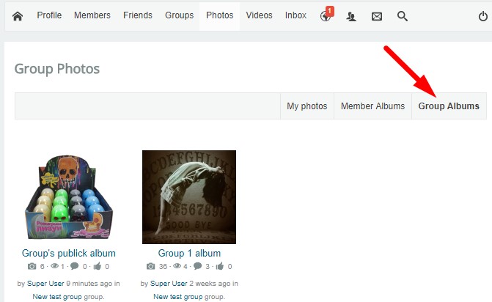Click the Ouija board album thumbnail
Viewport: 492px width, 302px height.
tap(189, 197)
